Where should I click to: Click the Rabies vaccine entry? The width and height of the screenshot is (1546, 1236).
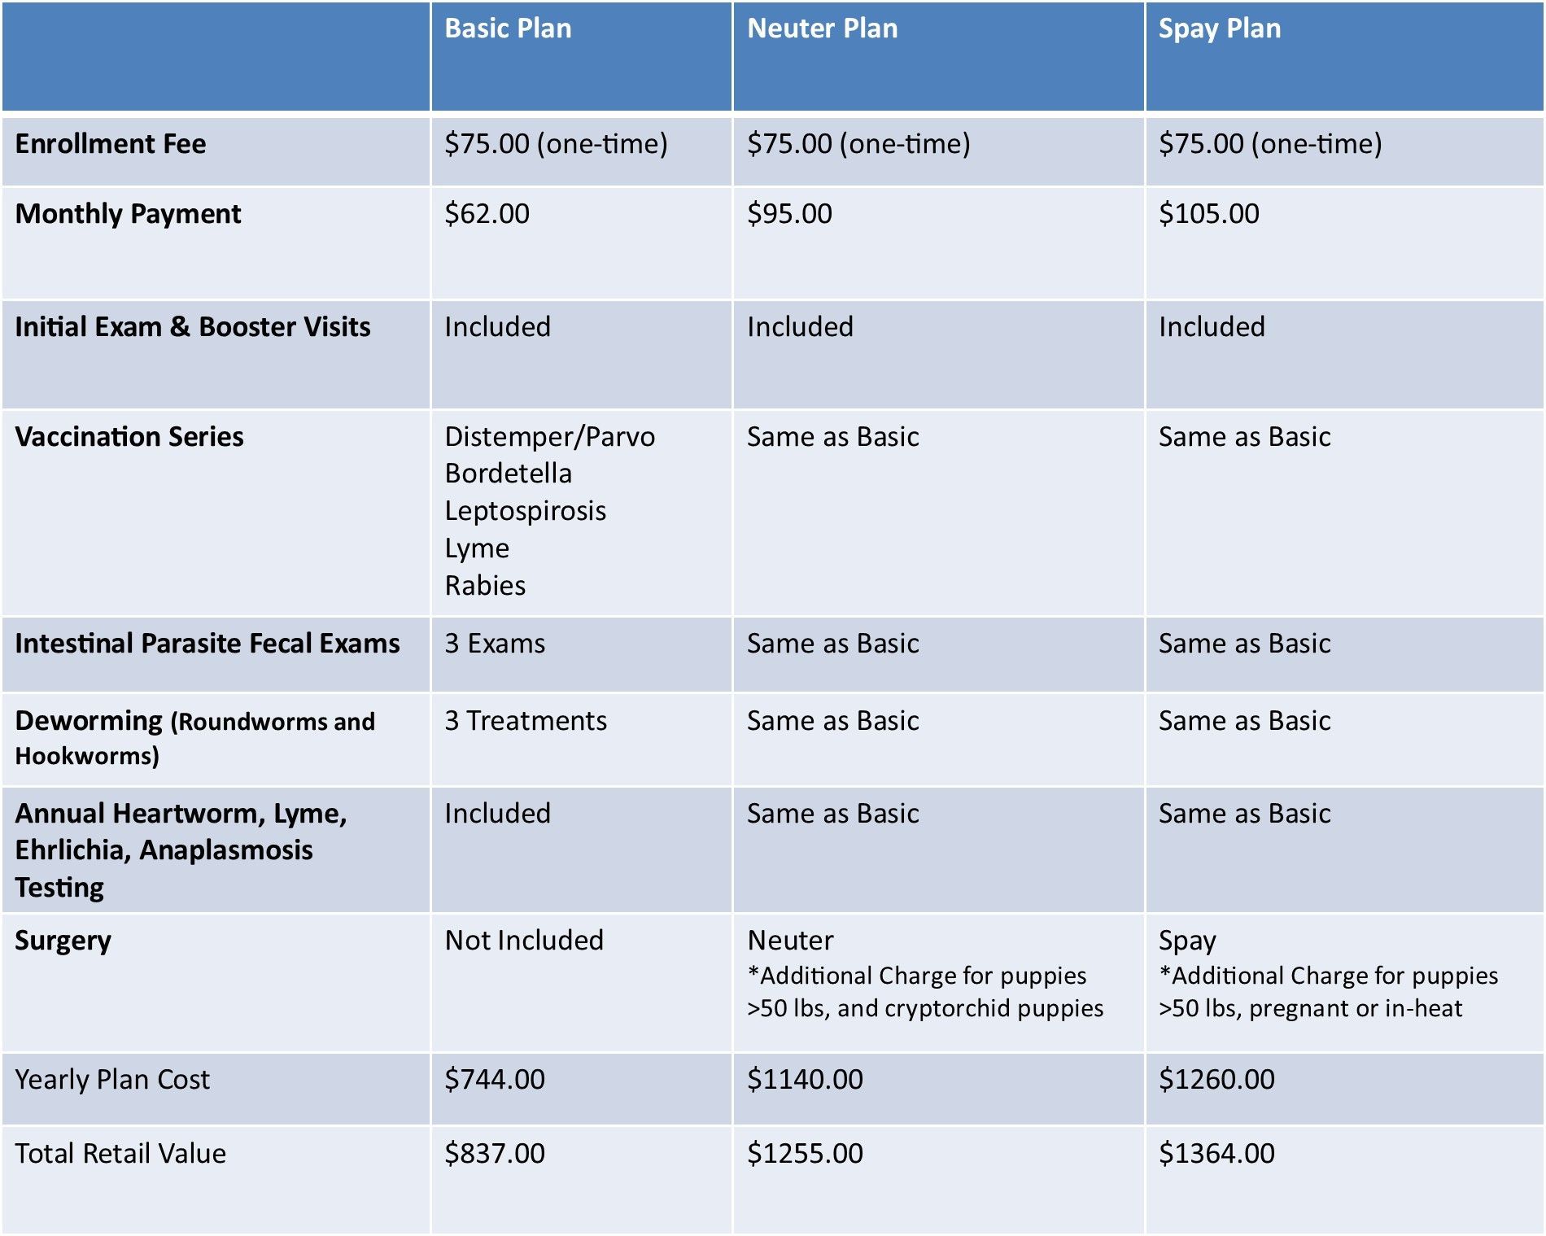(x=485, y=585)
